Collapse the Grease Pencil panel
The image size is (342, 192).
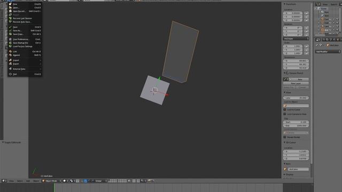click(284, 73)
